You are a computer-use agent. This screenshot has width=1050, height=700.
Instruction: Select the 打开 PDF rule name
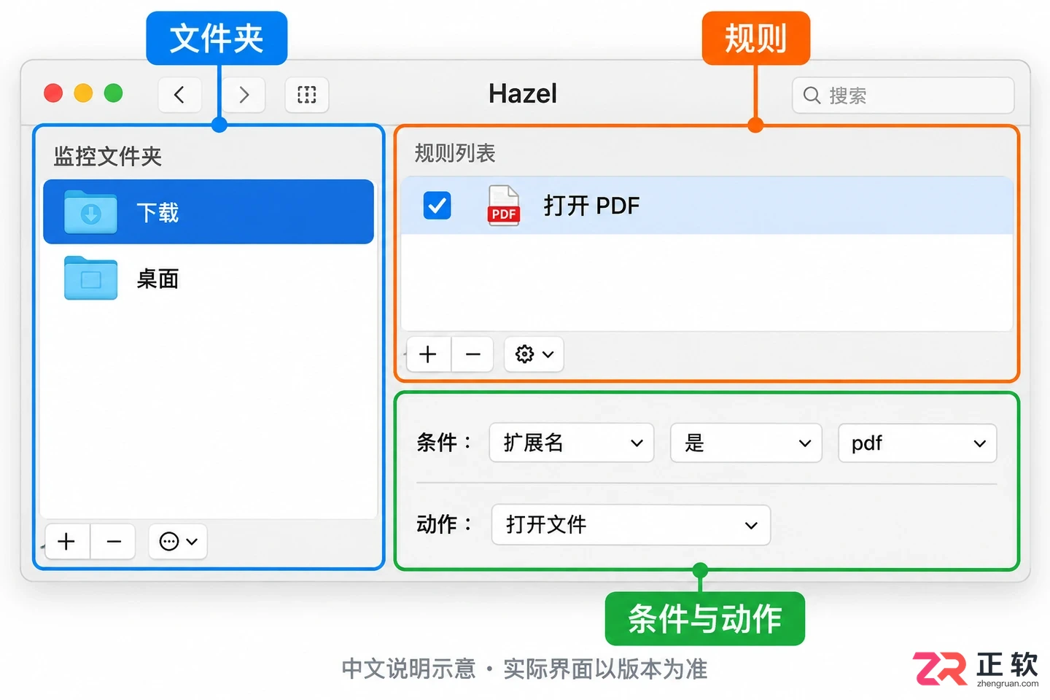click(591, 206)
